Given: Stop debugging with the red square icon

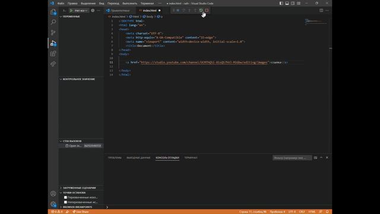Looking at the screenshot, I should (207, 11).
